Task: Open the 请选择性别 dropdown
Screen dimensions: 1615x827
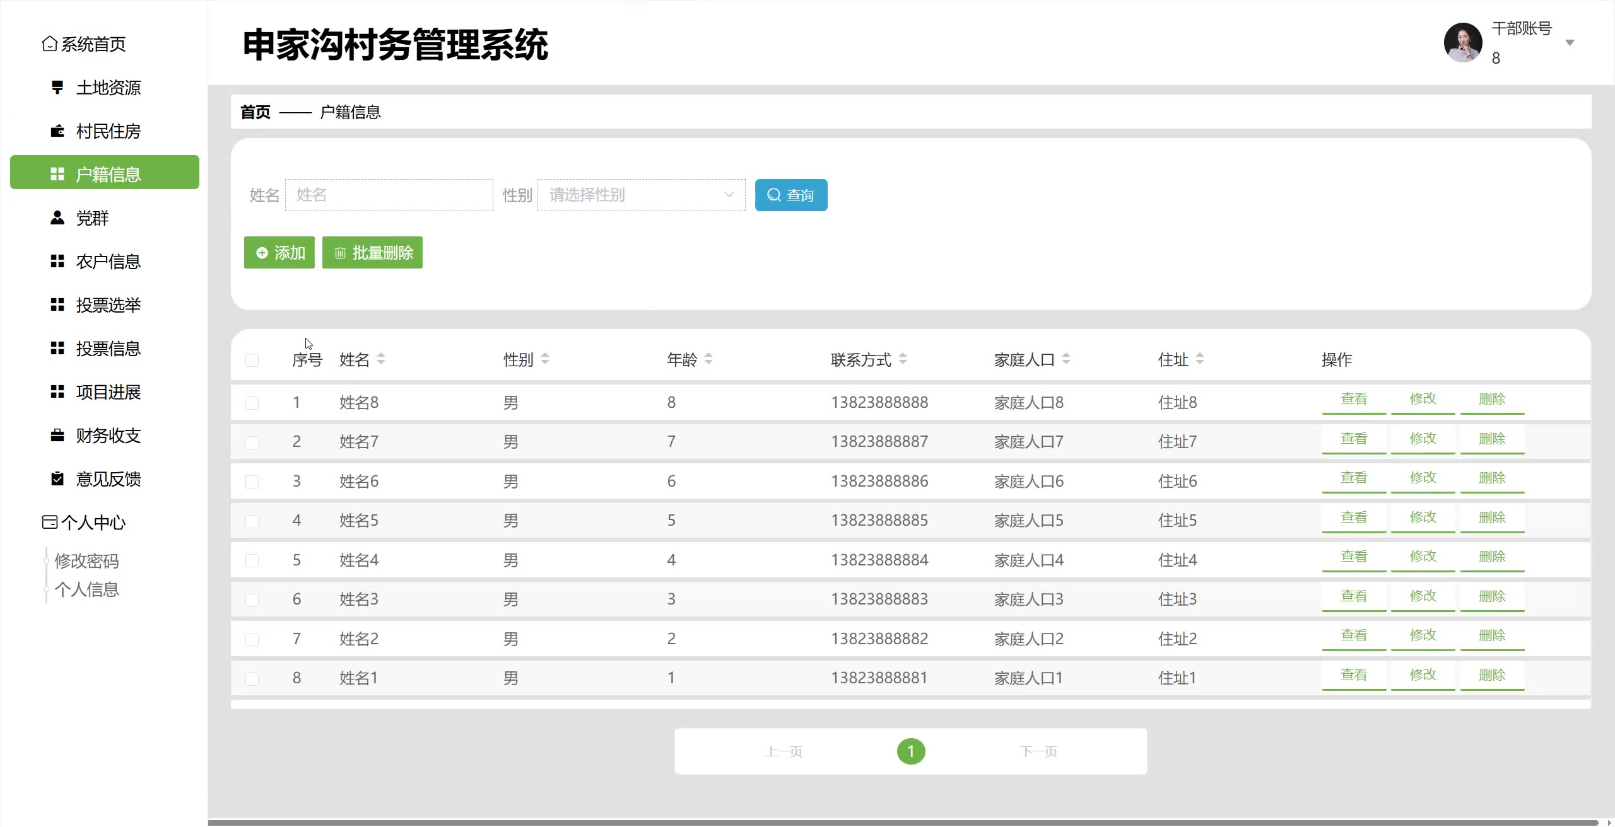Action: tap(641, 195)
